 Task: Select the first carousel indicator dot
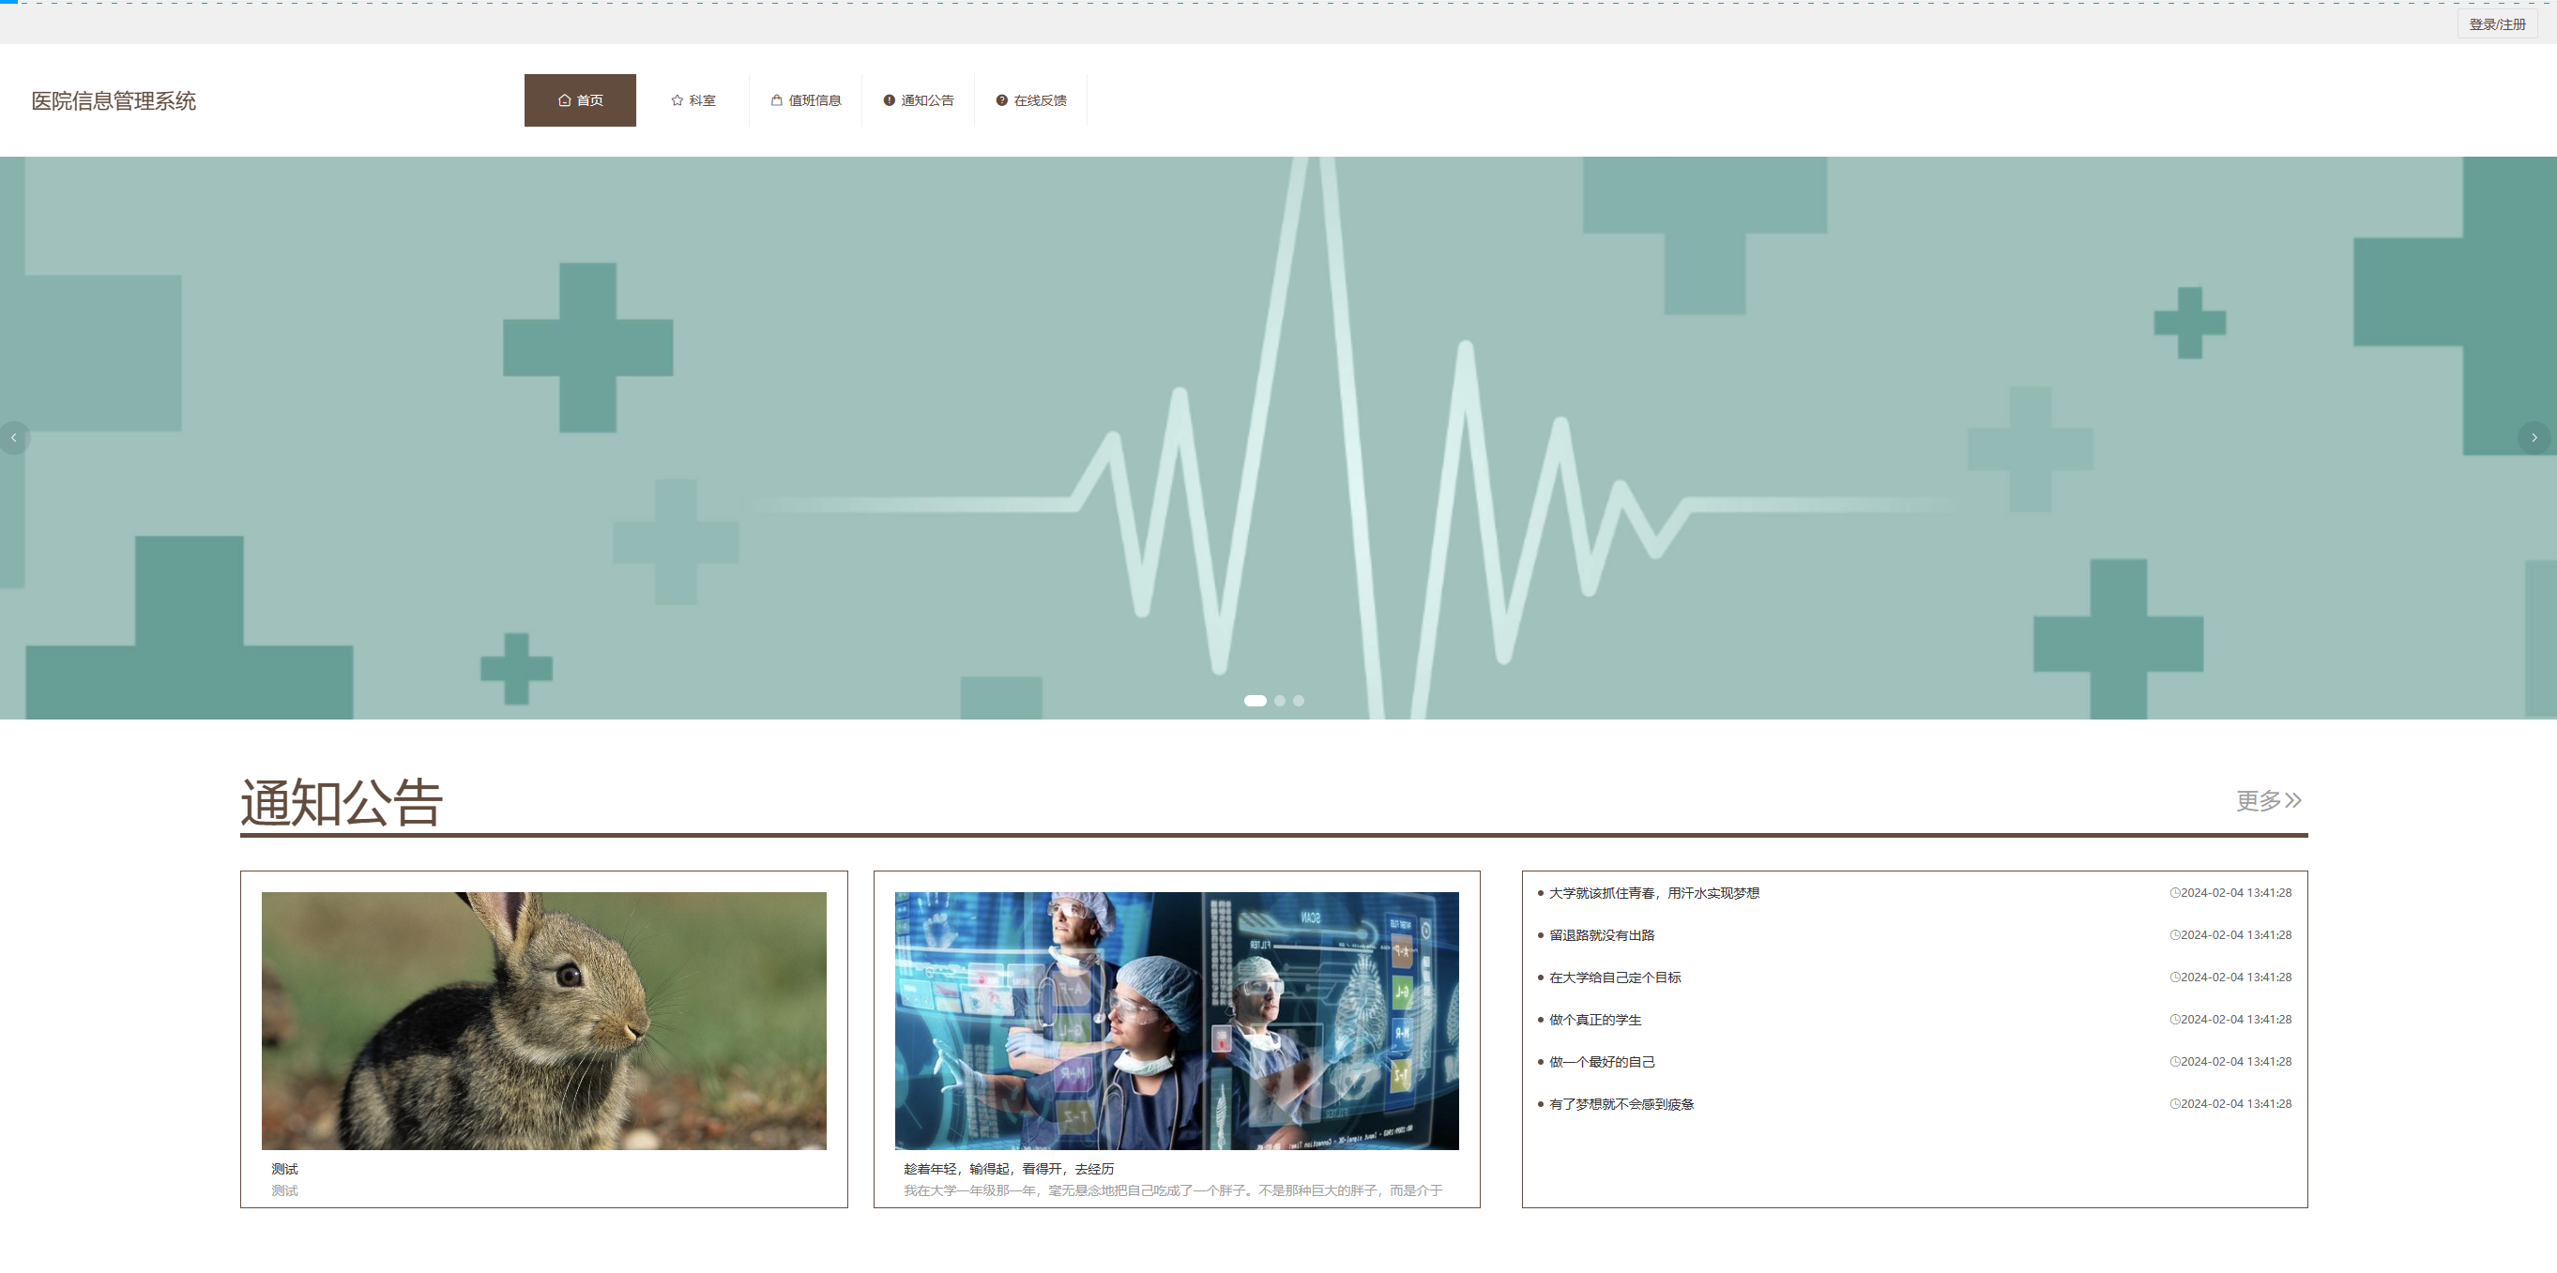coord(1255,701)
